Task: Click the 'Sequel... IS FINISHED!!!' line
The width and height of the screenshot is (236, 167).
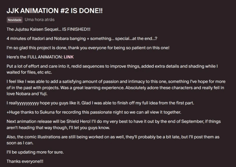Action: pyautogui.click(x=48, y=29)
